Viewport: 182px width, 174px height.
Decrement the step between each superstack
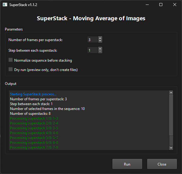pos(100,52)
